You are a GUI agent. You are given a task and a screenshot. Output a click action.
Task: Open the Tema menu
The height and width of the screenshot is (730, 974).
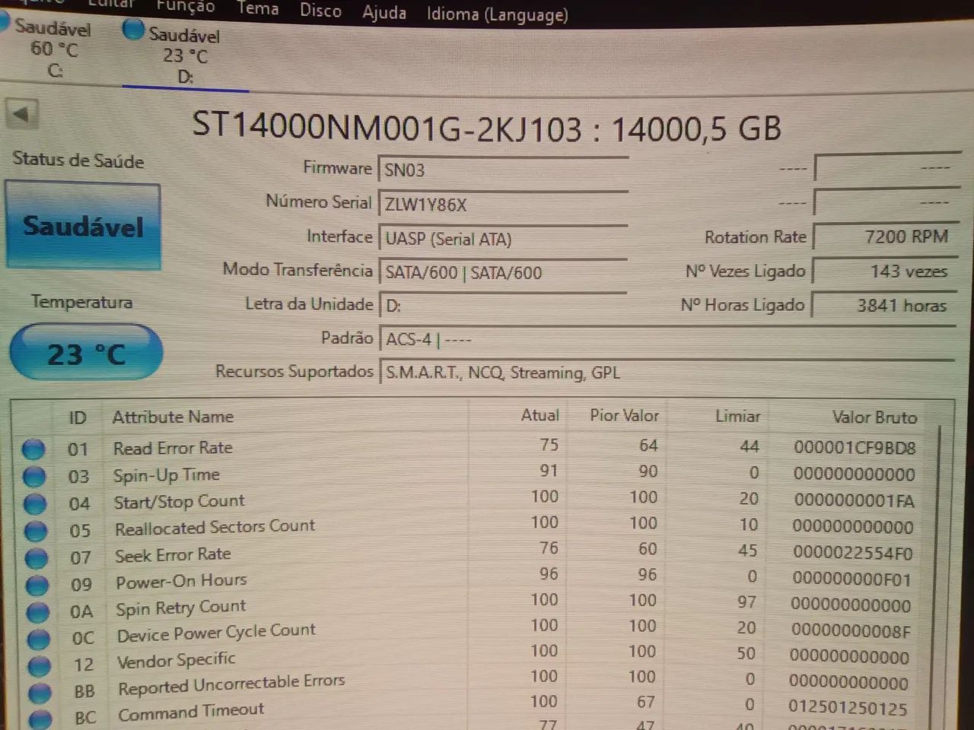tap(257, 8)
